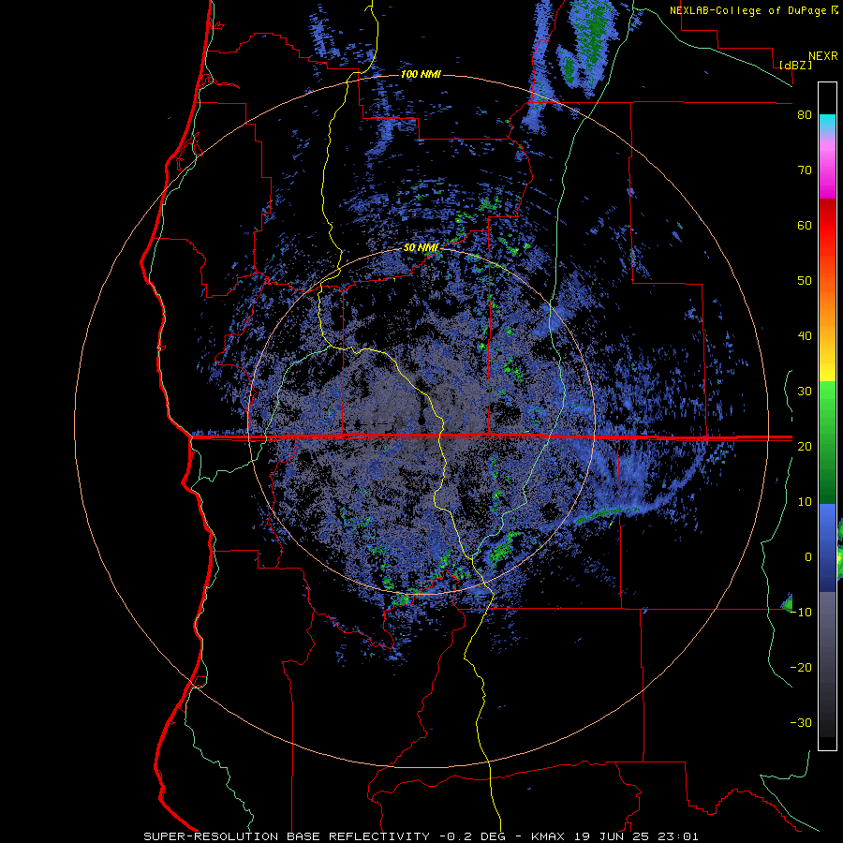Click the -10 value on the dBZ scale
The width and height of the screenshot is (843, 843).
tap(801, 612)
